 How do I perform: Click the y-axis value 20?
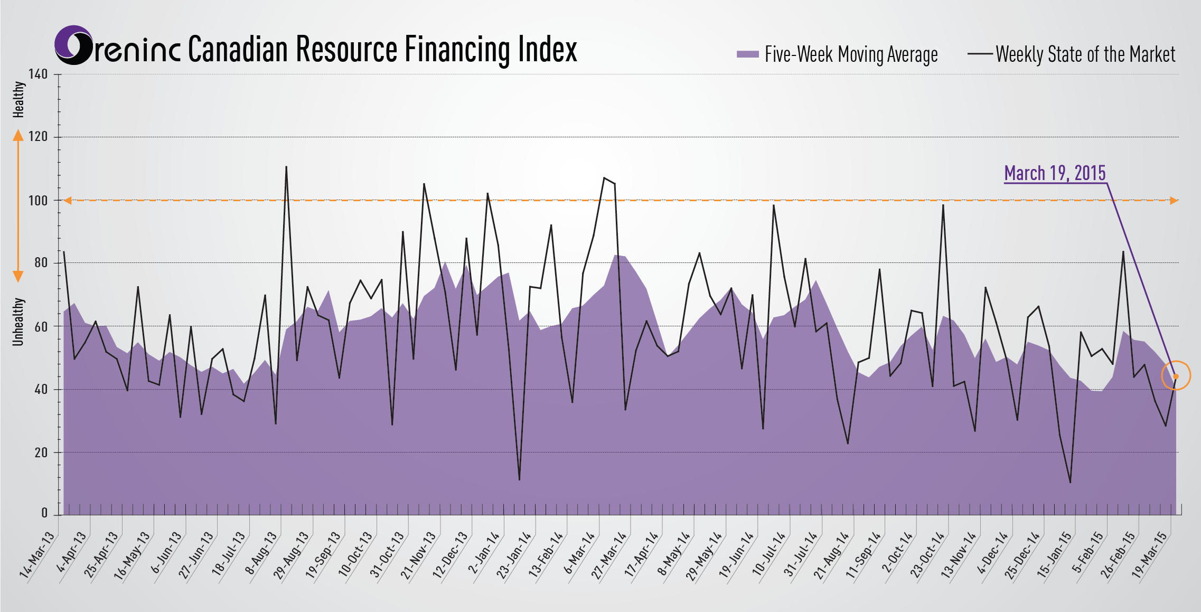tap(41, 453)
